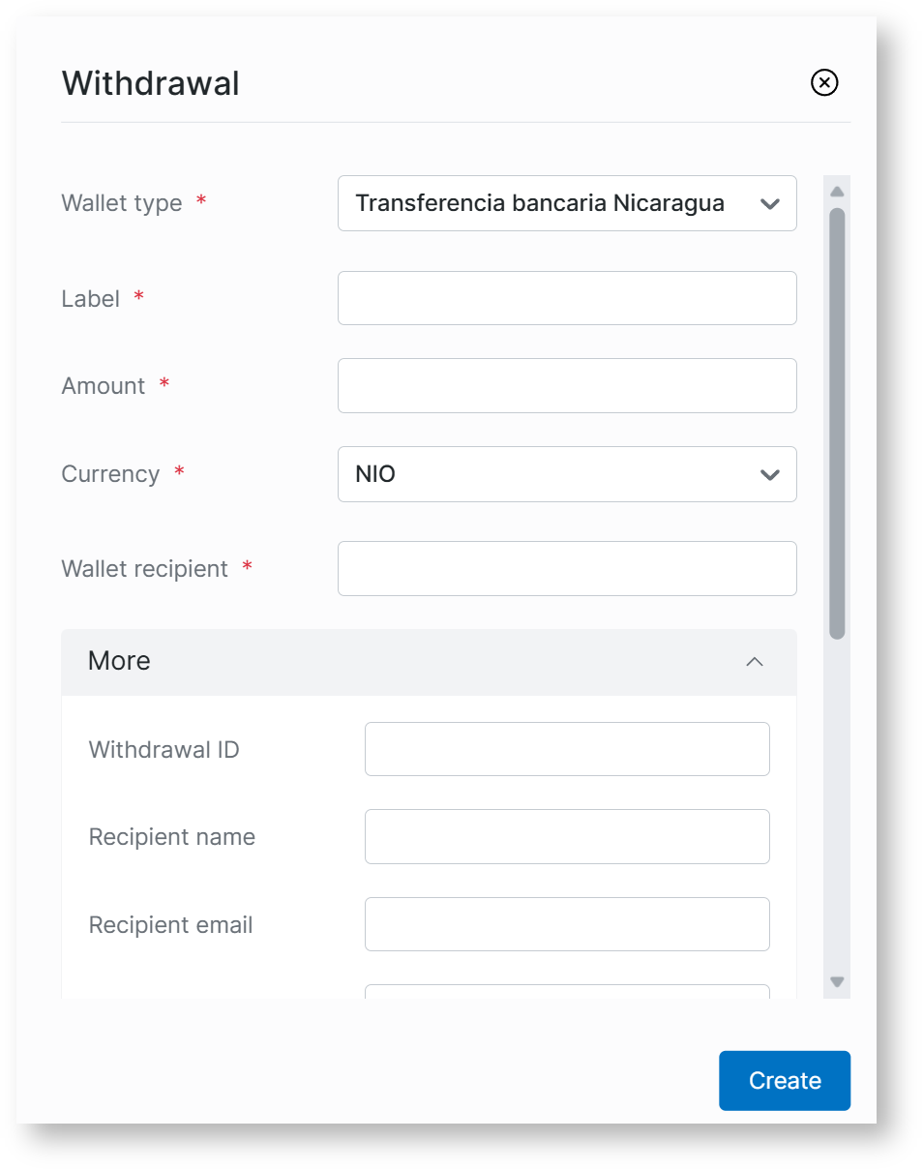The height and width of the screenshot is (1170, 923).
Task: Click the vertical scrollbar thumb
Action: 837,423
